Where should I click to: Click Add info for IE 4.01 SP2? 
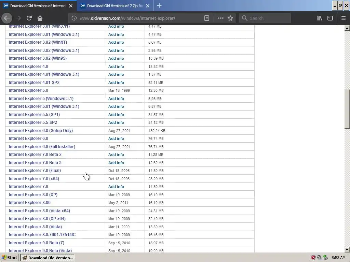pyautogui.click(x=116, y=83)
